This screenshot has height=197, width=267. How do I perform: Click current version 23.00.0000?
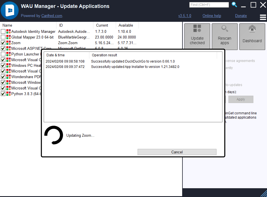(104, 37)
